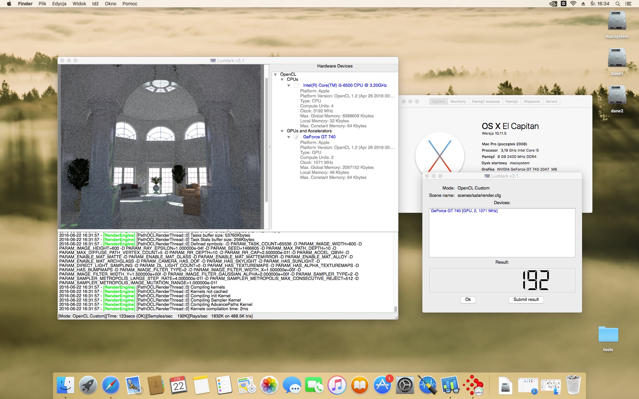639x399 pixels.
Task: Open Launchpad from the dock
Action: click(x=88, y=385)
